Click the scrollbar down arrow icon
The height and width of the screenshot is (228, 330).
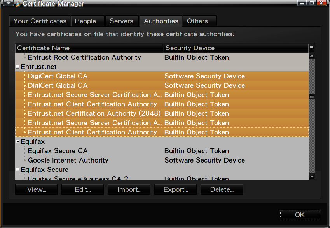click(312, 176)
